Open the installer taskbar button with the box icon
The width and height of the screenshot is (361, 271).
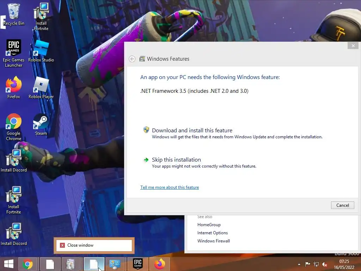tap(71, 264)
